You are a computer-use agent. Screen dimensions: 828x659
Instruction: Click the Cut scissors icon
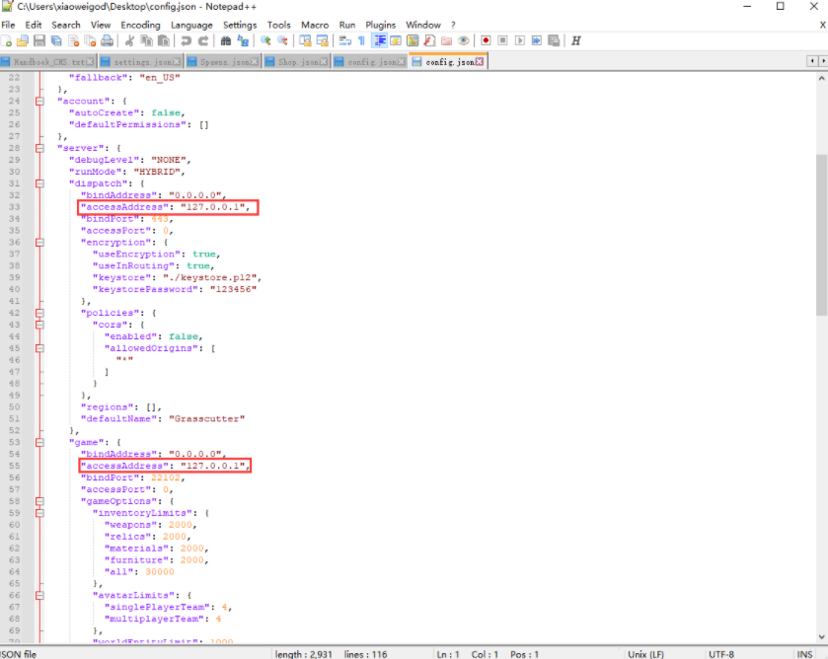pyautogui.click(x=129, y=40)
